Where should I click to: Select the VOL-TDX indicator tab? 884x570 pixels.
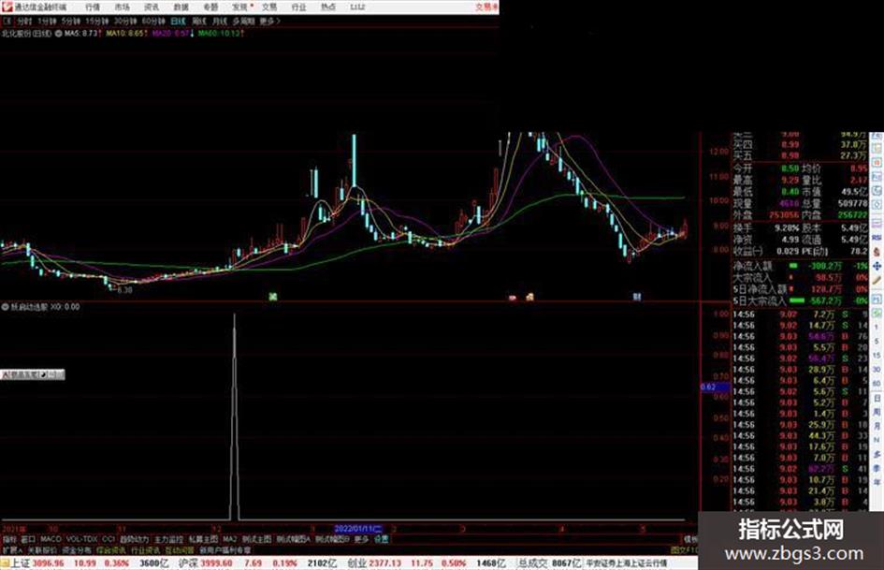(x=81, y=539)
